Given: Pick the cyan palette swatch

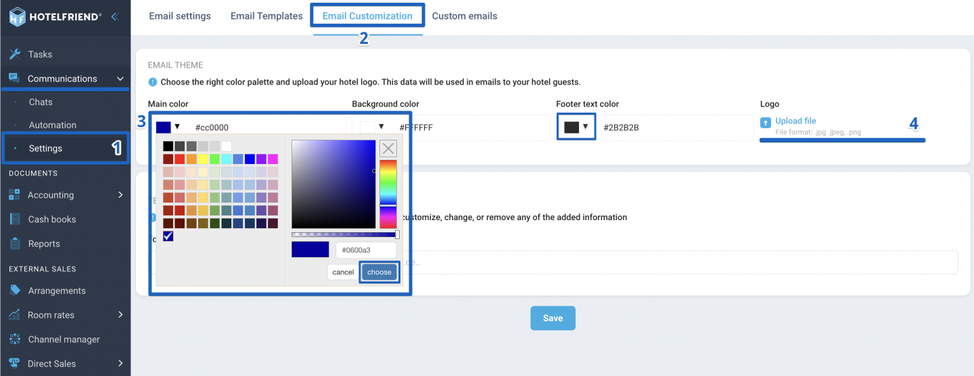Looking at the screenshot, I should coord(227,159).
